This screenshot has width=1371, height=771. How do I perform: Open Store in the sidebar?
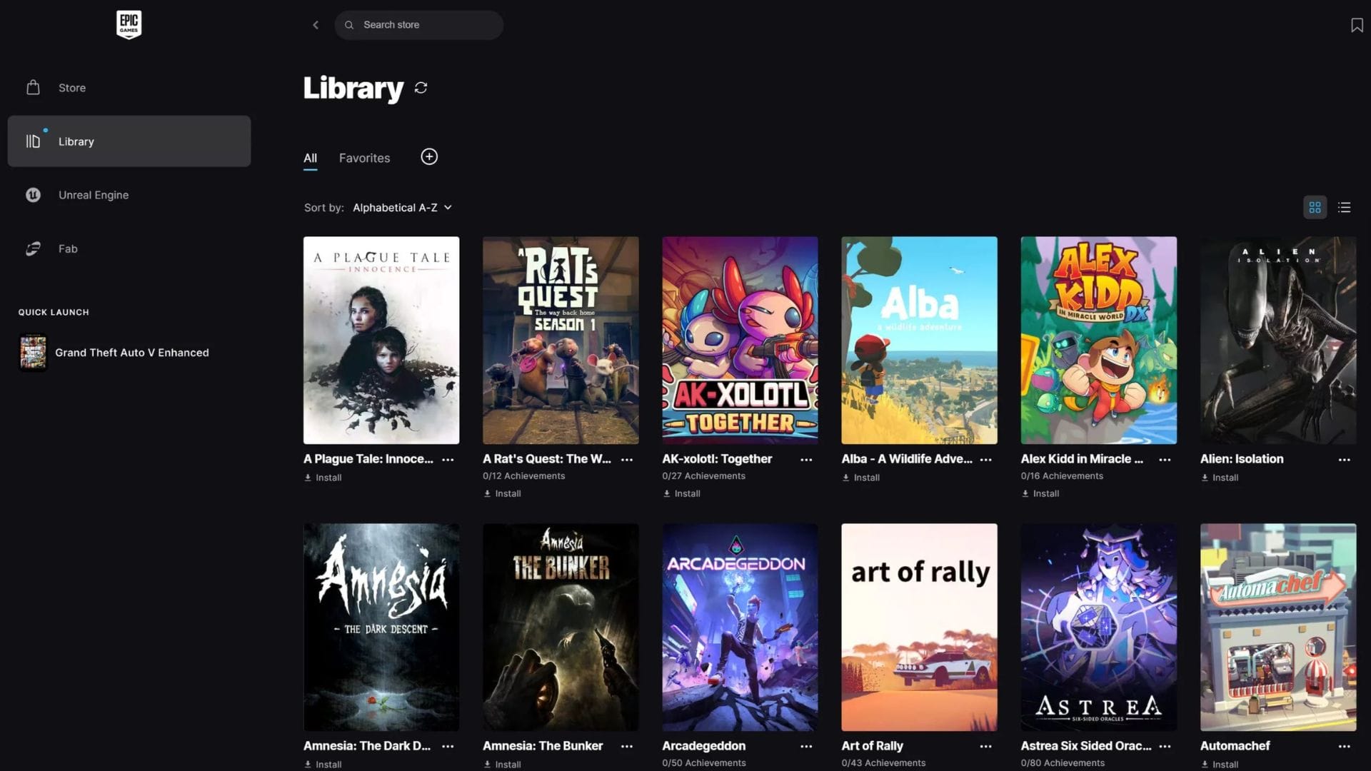(x=129, y=88)
